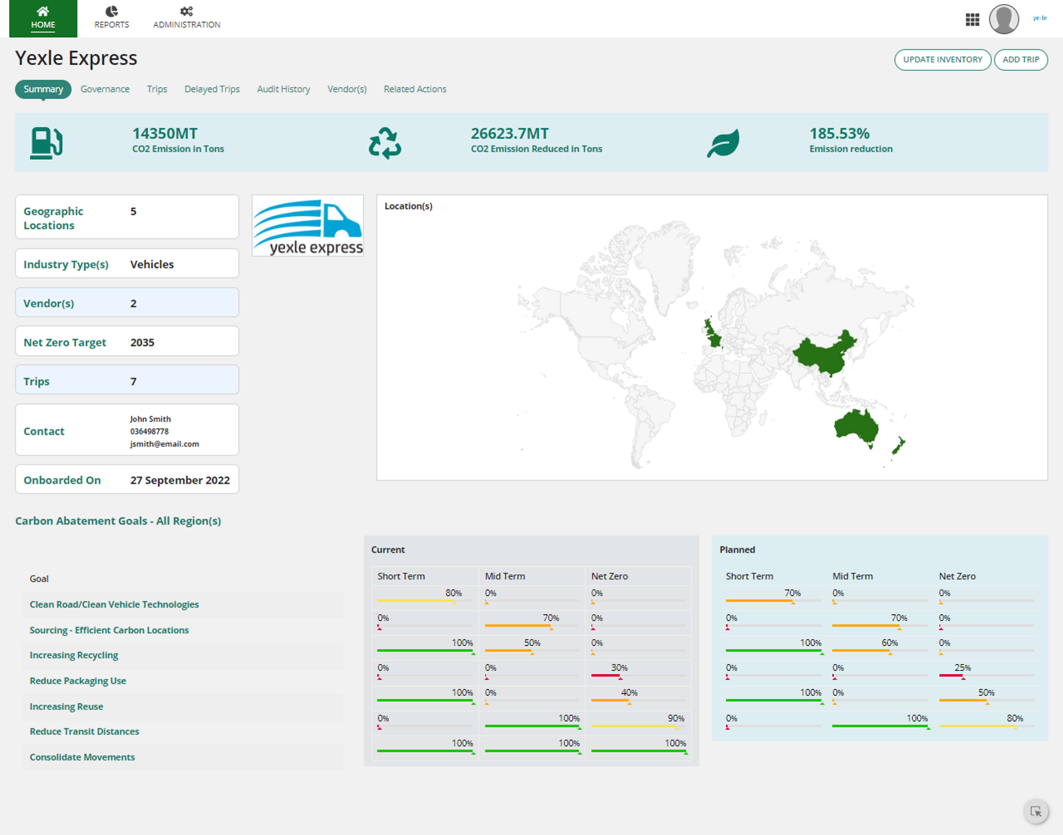Click the Onboarded On 27 September 2022 card
This screenshot has height=835, width=1063.
tap(127, 479)
